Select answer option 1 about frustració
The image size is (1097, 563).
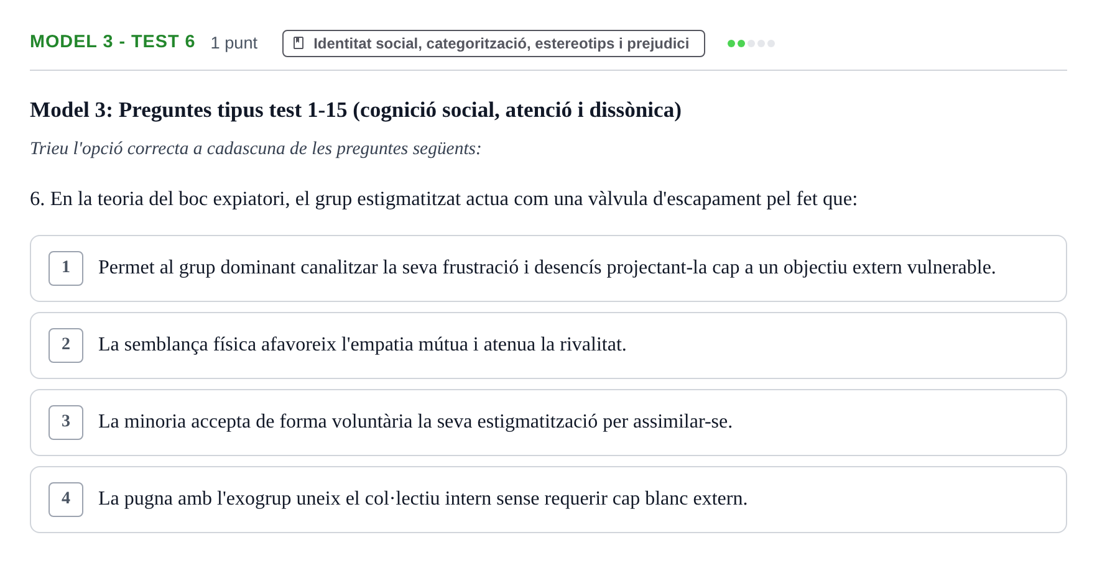pyautogui.click(x=548, y=268)
